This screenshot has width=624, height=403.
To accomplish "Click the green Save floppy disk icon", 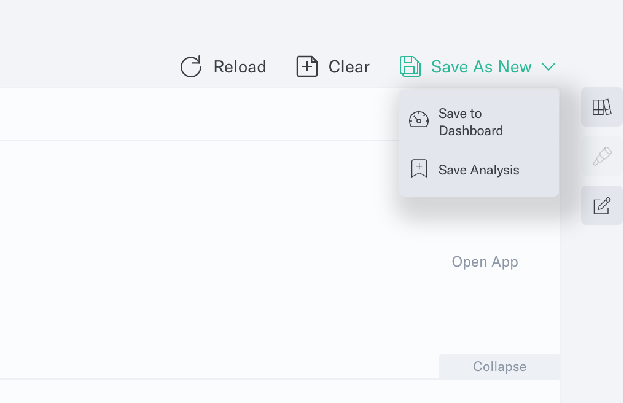I will tap(410, 66).
